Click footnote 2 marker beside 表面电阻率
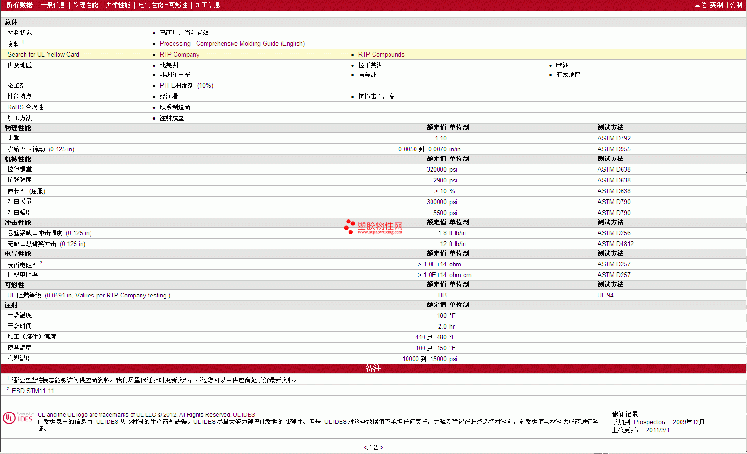747x454 pixels. click(41, 263)
